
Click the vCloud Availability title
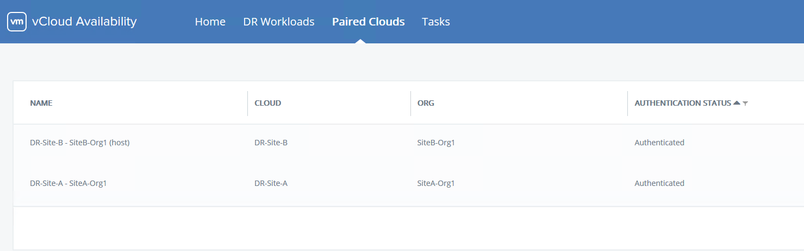(84, 22)
